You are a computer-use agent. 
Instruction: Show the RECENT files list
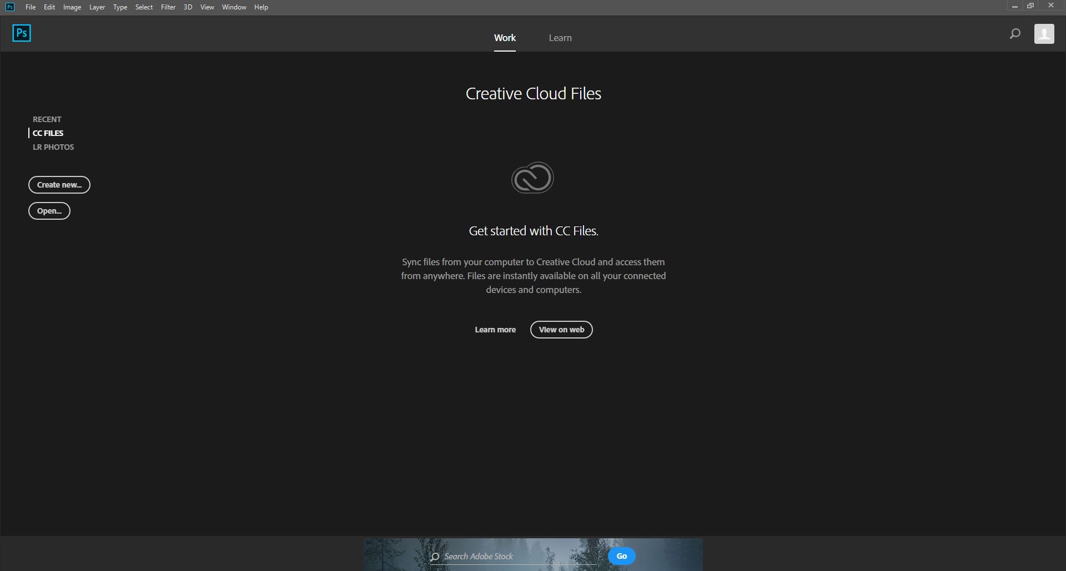coord(47,119)
